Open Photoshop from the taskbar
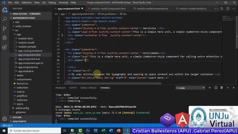The image size is (238, 134). point(88,131)
